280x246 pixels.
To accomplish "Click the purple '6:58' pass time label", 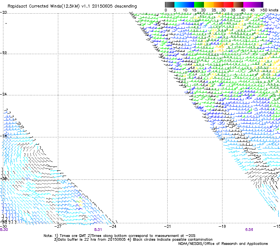I will [x=249, y=230].
